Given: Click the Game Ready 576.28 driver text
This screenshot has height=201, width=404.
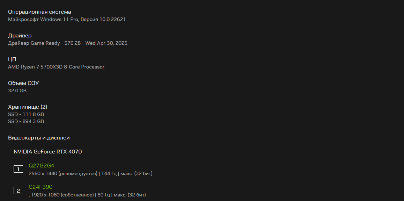Looking at the screenshot, I should coord(68,43).
